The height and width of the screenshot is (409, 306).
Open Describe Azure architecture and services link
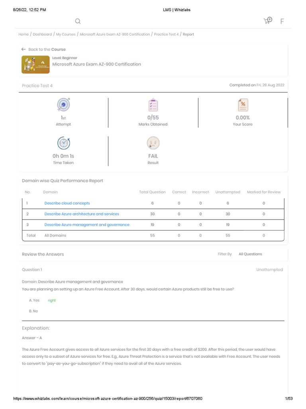coord(82,214)
